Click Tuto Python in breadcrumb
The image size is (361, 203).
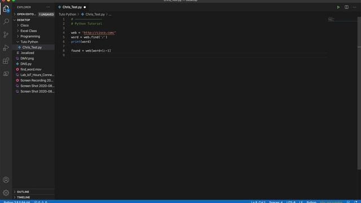[68, 14]
